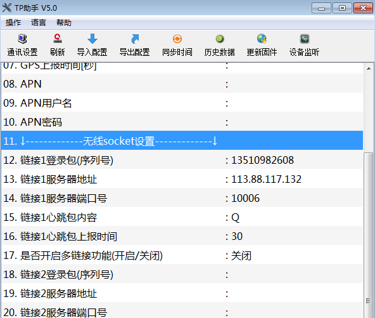Viewport: 375px width, 318px height.
Task: Select the 无线socket设置 section header row
Action: click(182, 140)
